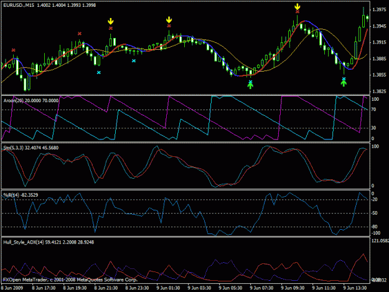This screenshot has width=389, height=292.
Task: Click the %R scale value -100
Action: 375,233
